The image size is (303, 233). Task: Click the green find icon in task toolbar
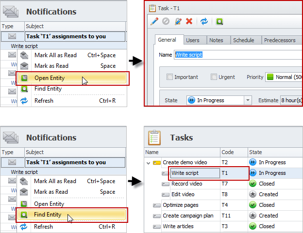[x=219, y=21]
